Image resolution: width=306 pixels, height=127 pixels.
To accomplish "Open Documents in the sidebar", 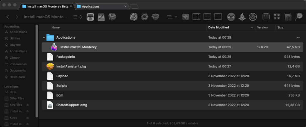I will pos(15,70).
